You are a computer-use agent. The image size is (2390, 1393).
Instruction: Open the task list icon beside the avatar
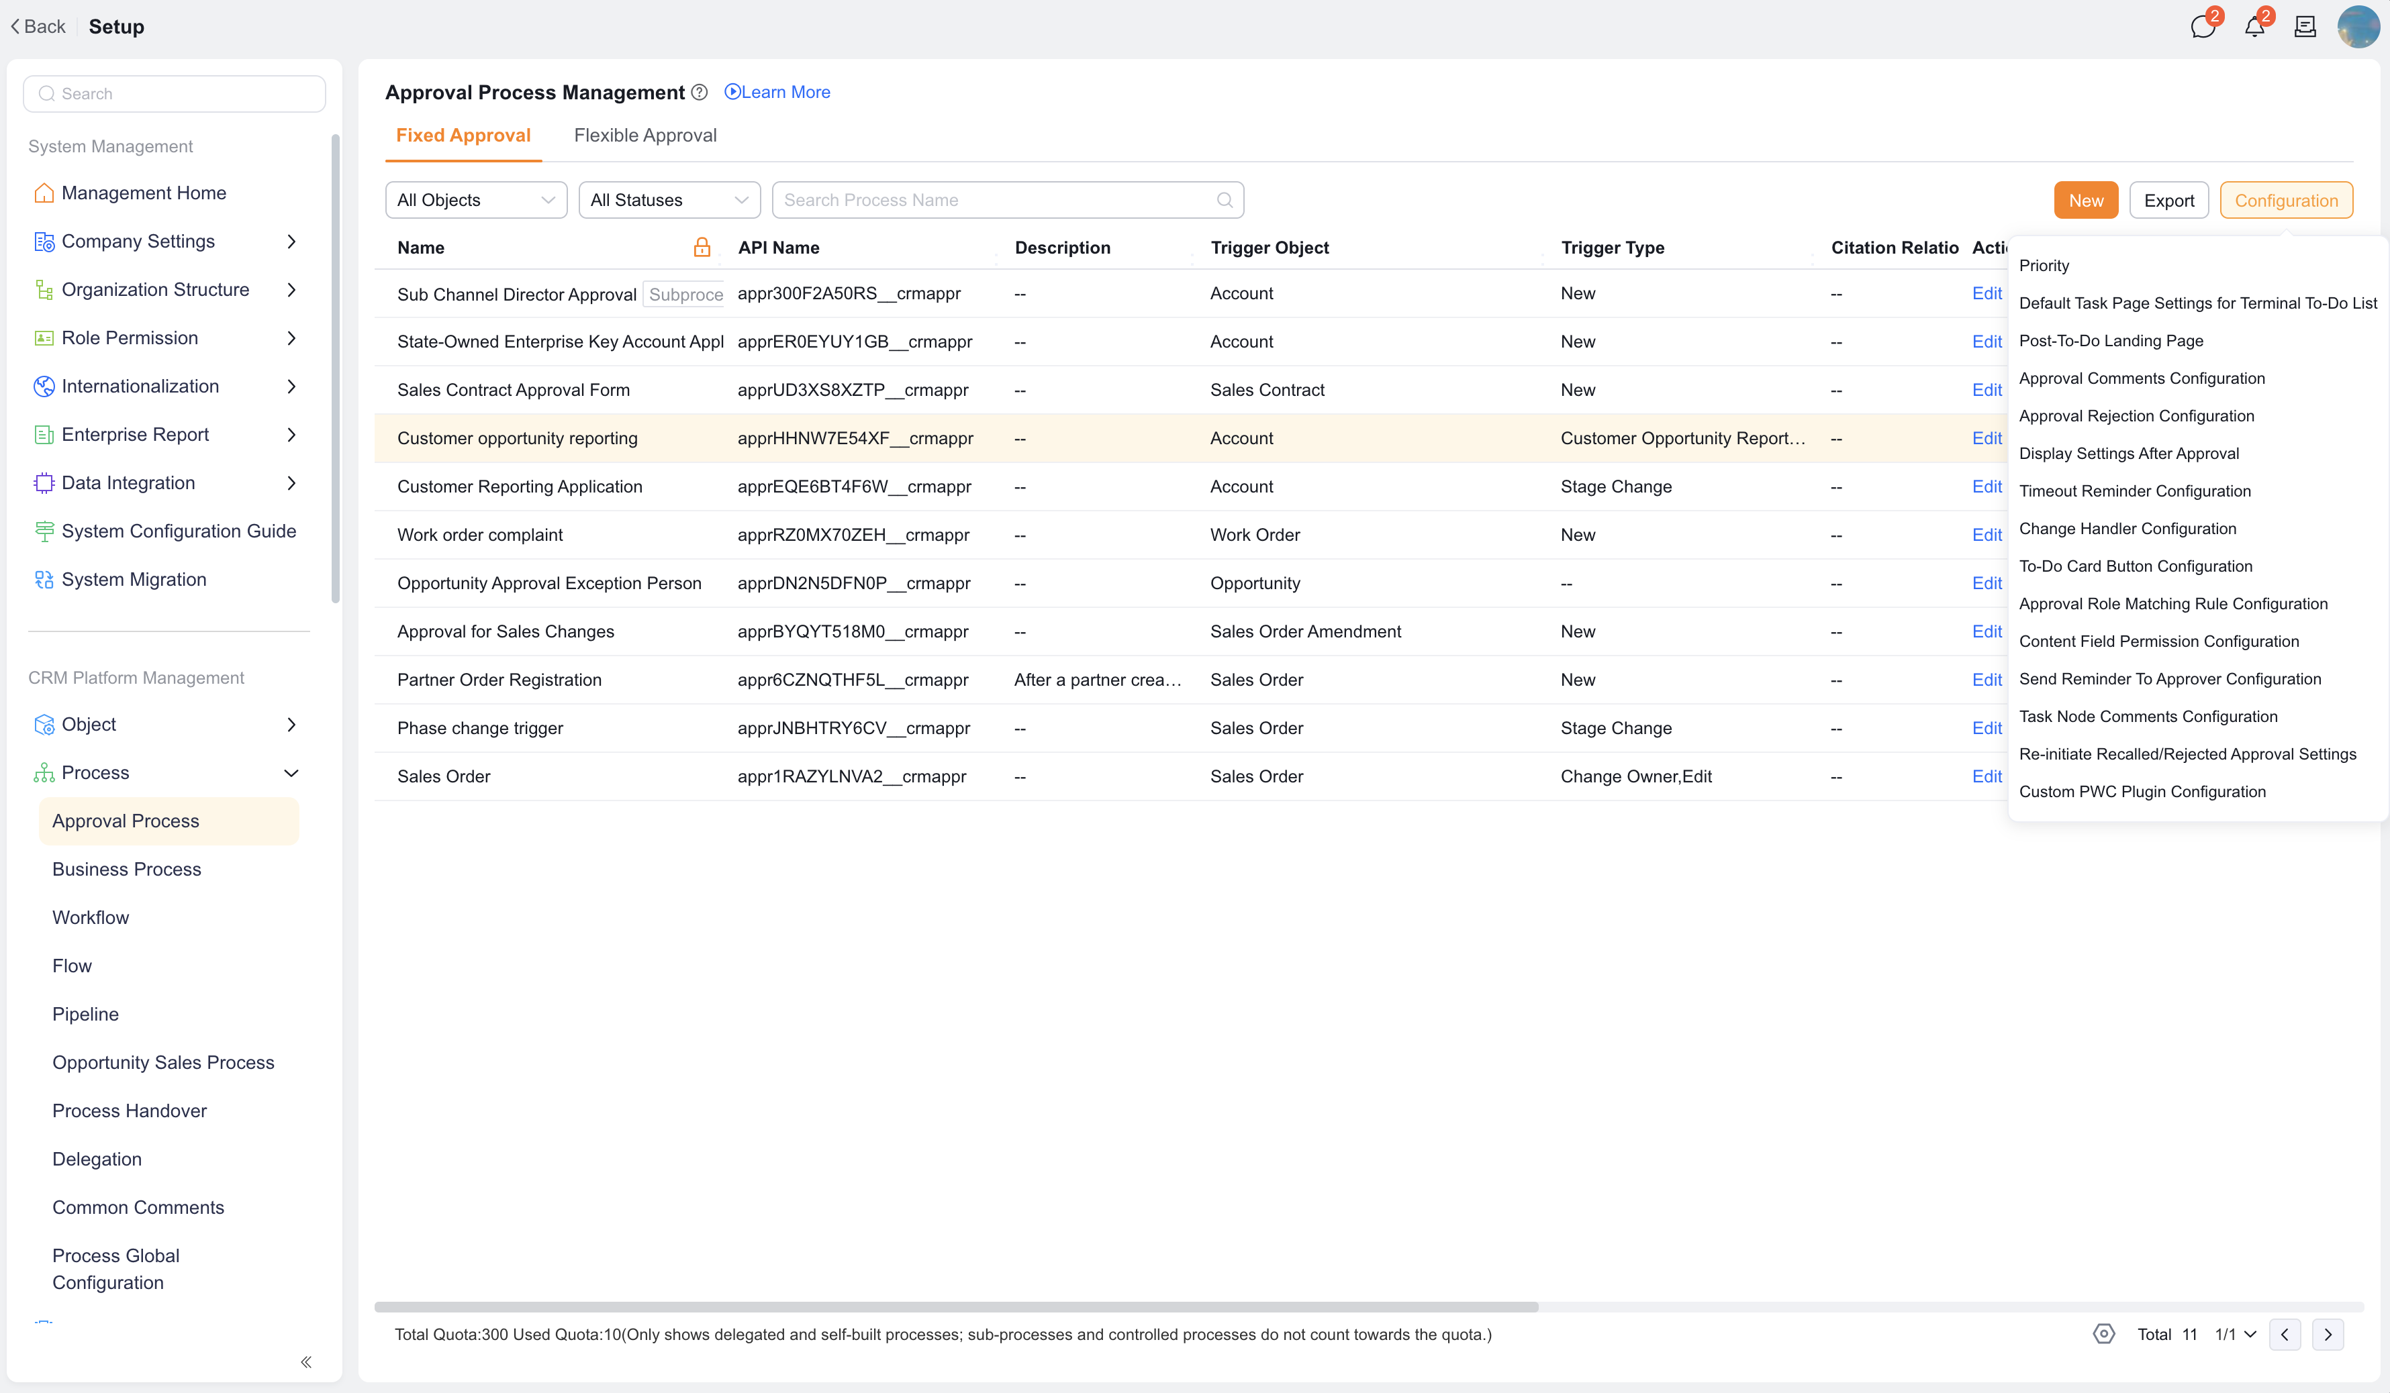coord(2305,27)
